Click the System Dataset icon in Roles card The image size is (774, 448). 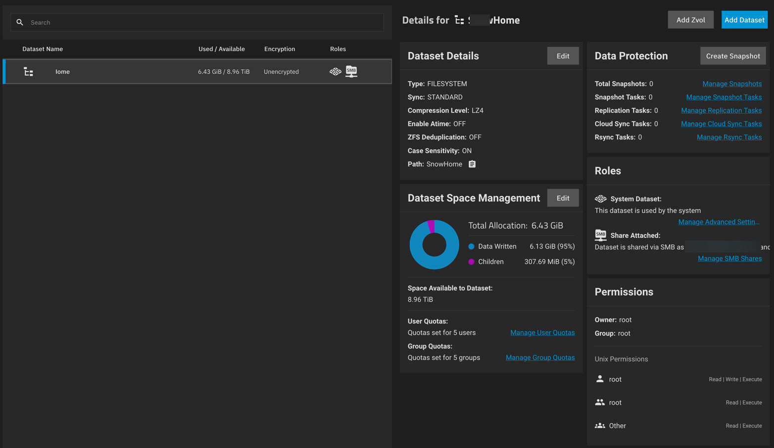600,199
